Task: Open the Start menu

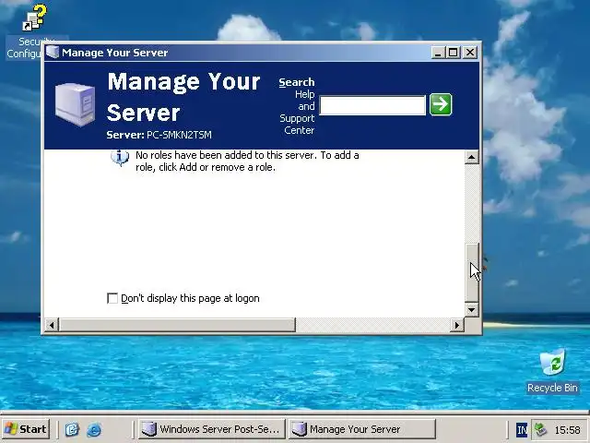Action: point(26,429)
